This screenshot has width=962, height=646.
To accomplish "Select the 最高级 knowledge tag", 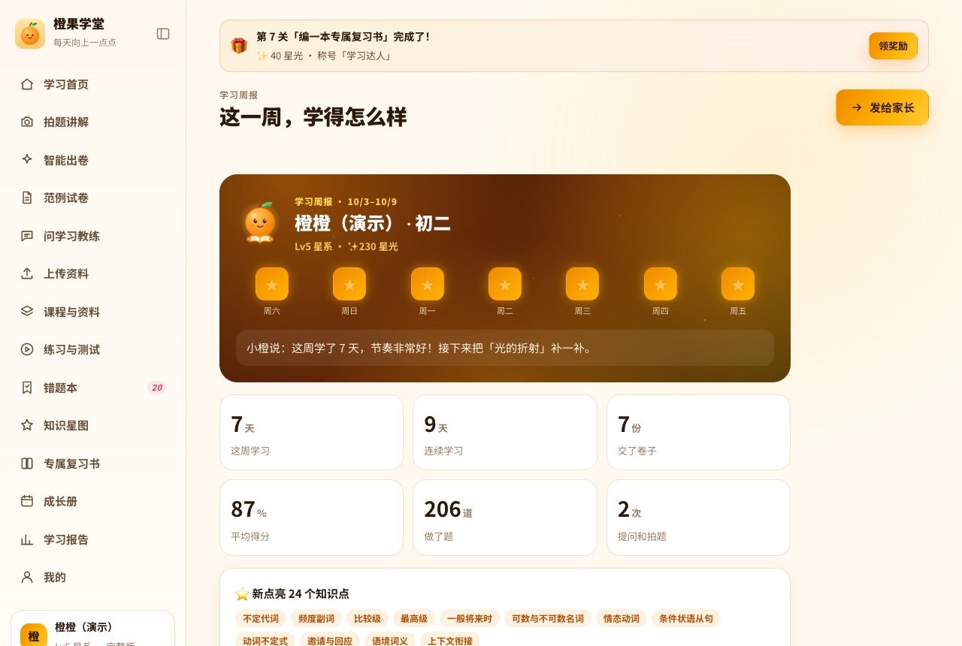I will pyautogui.click(x=414, y=618).
